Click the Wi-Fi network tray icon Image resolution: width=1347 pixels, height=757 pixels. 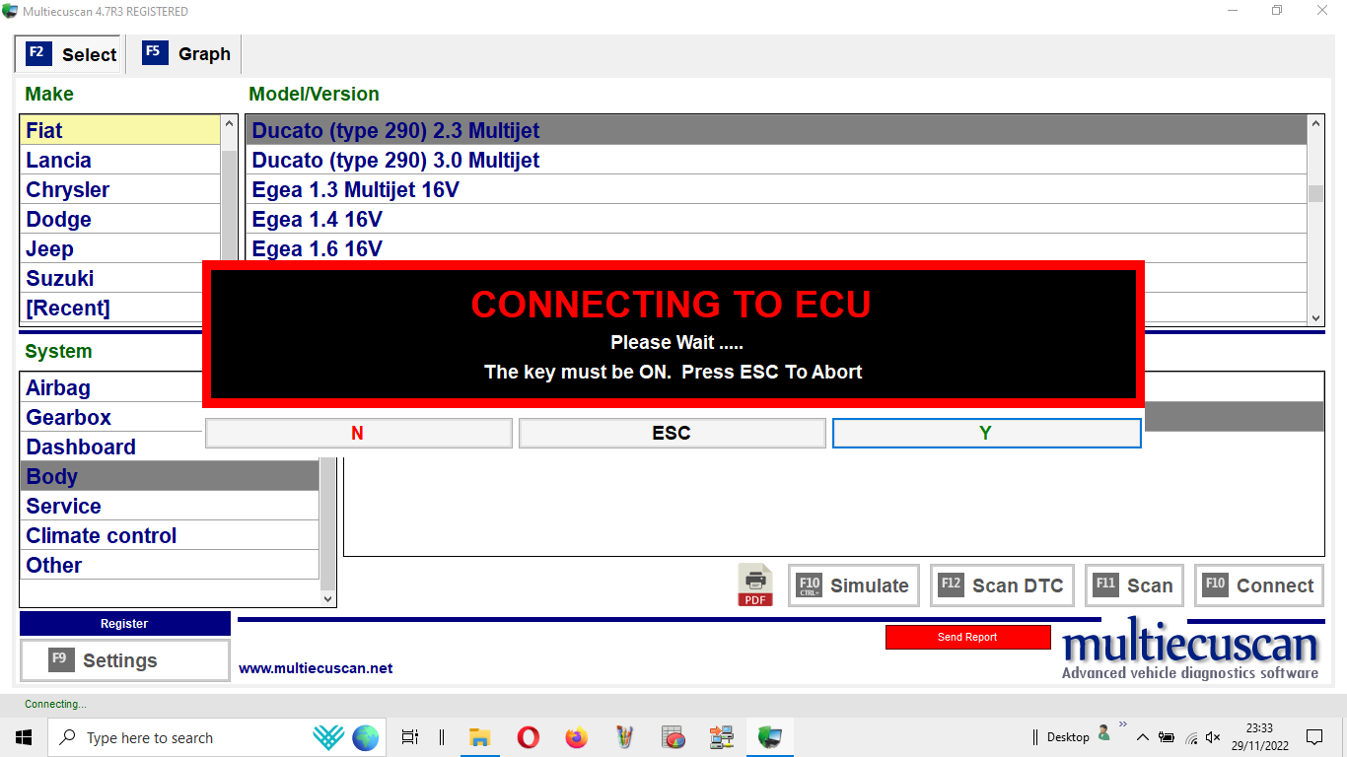pyautogui.click(x=1191, y=737)
